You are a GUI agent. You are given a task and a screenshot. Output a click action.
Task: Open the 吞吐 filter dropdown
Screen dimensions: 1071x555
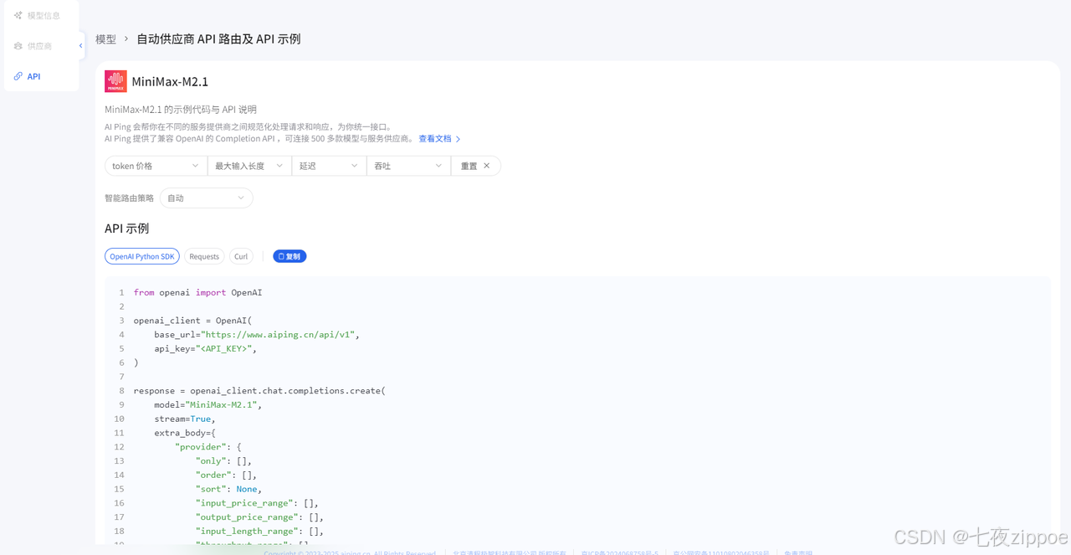(408, 166)
